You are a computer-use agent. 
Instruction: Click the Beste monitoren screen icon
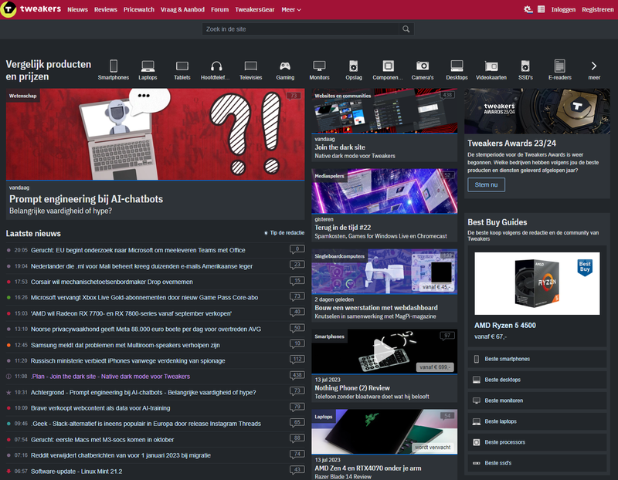click(477, 401)
